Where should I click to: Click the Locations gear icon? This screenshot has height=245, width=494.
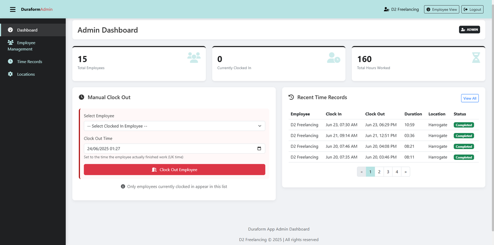point(10,75)
